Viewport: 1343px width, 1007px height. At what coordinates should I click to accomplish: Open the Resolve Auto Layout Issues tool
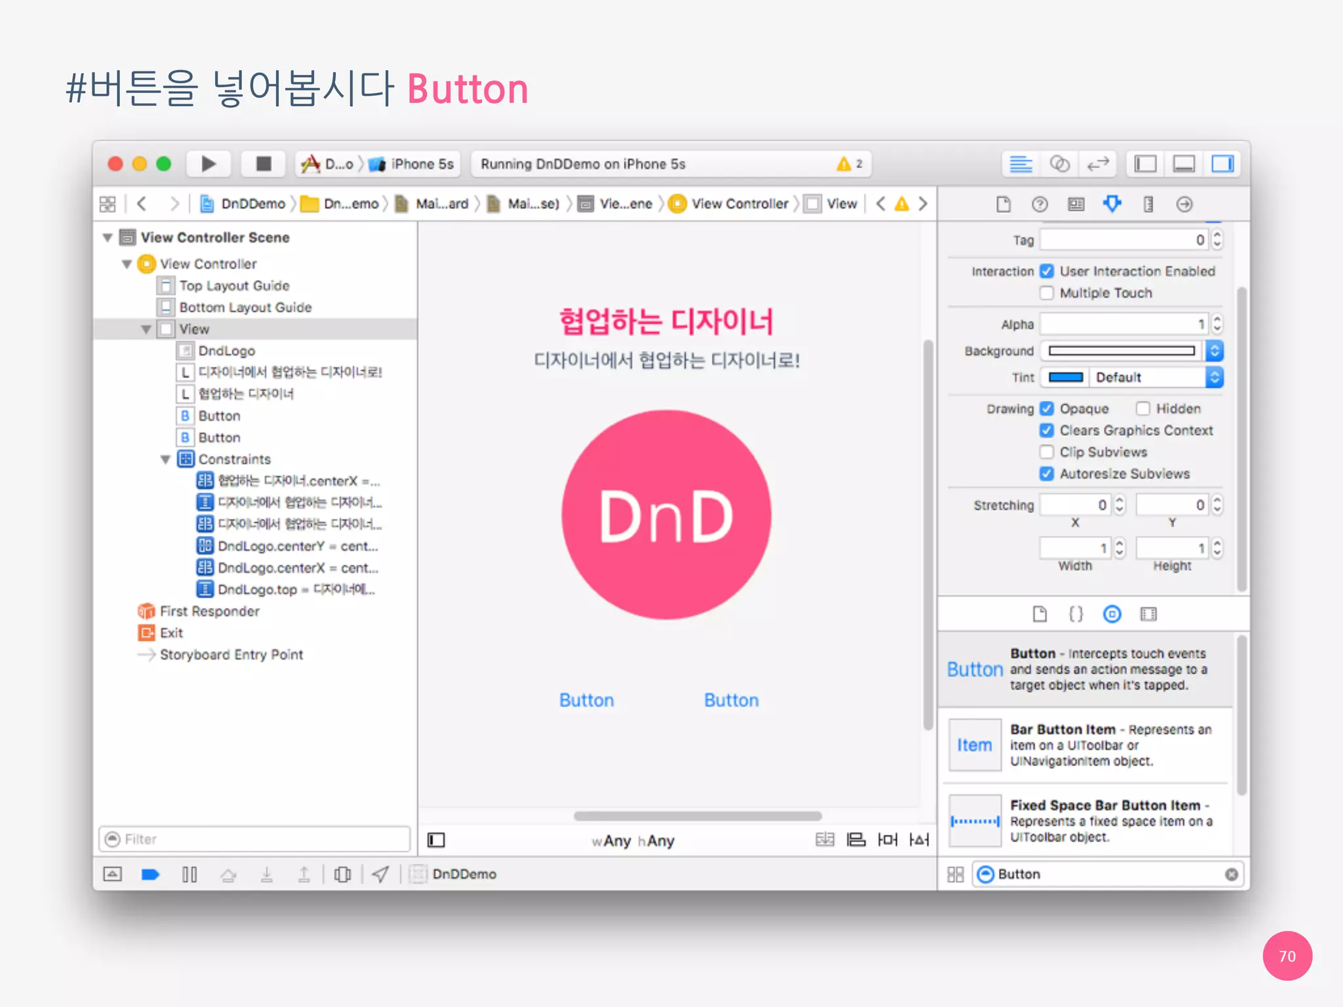coord(919,840)
